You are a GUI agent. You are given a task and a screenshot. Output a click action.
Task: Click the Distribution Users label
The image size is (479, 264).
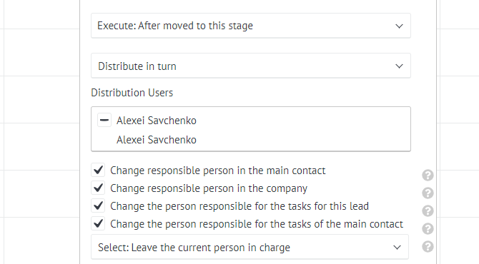tap(132, 93)
